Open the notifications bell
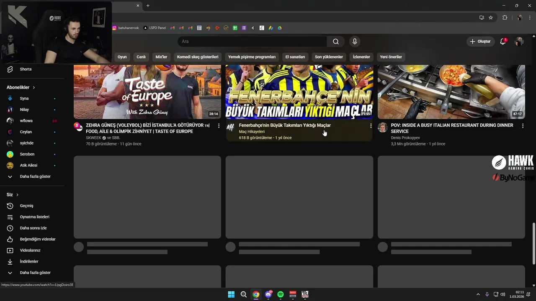This screenshot has height=301, width=536. (x=503, y=41)
